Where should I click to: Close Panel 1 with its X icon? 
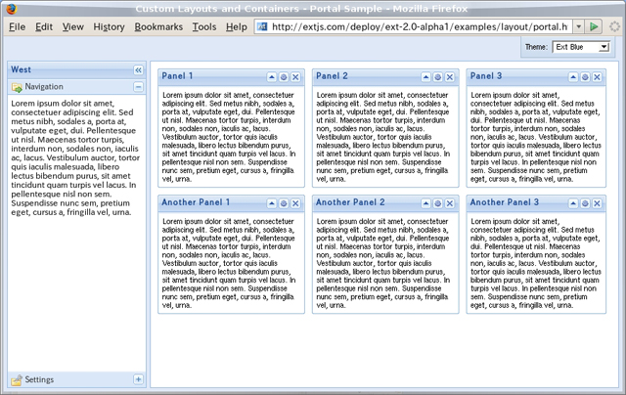pos(295,77)
